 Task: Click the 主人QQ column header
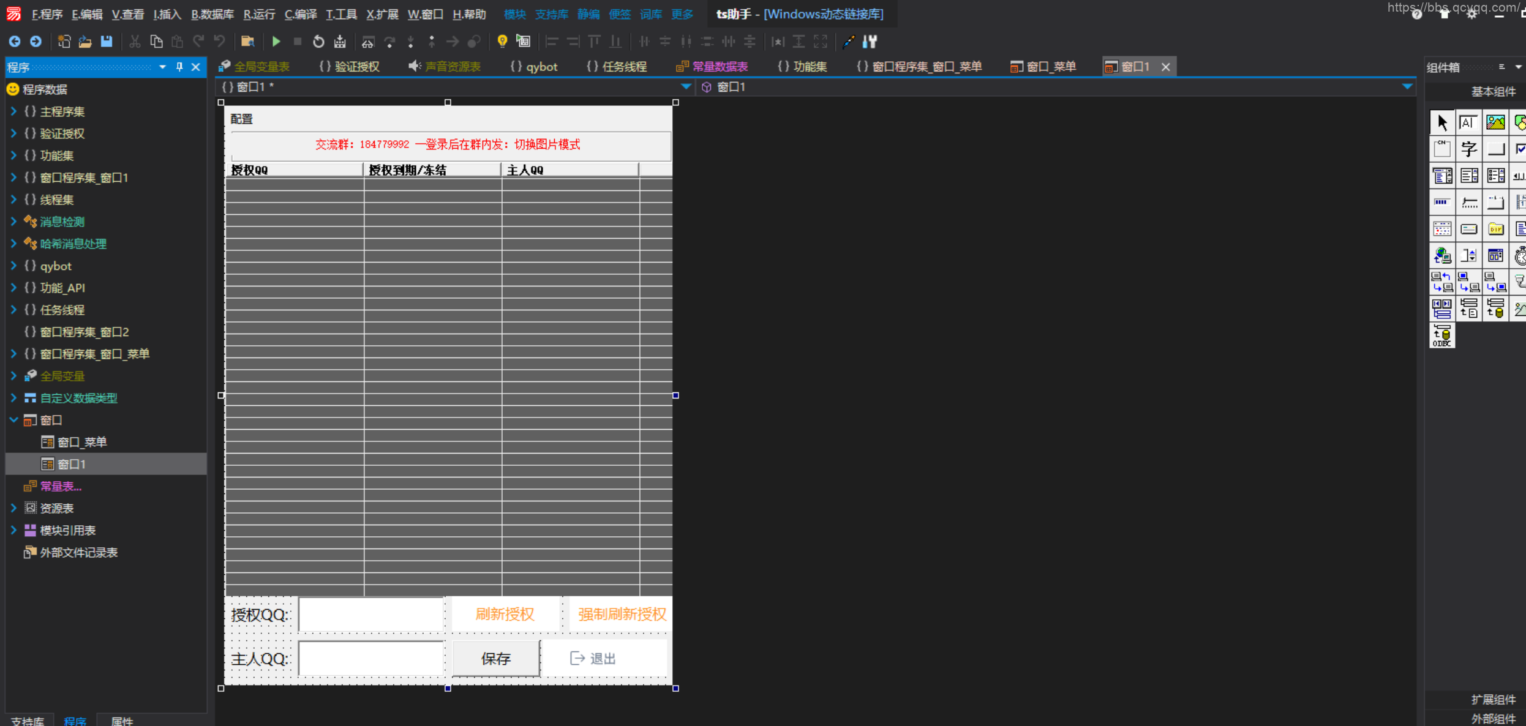570,170
